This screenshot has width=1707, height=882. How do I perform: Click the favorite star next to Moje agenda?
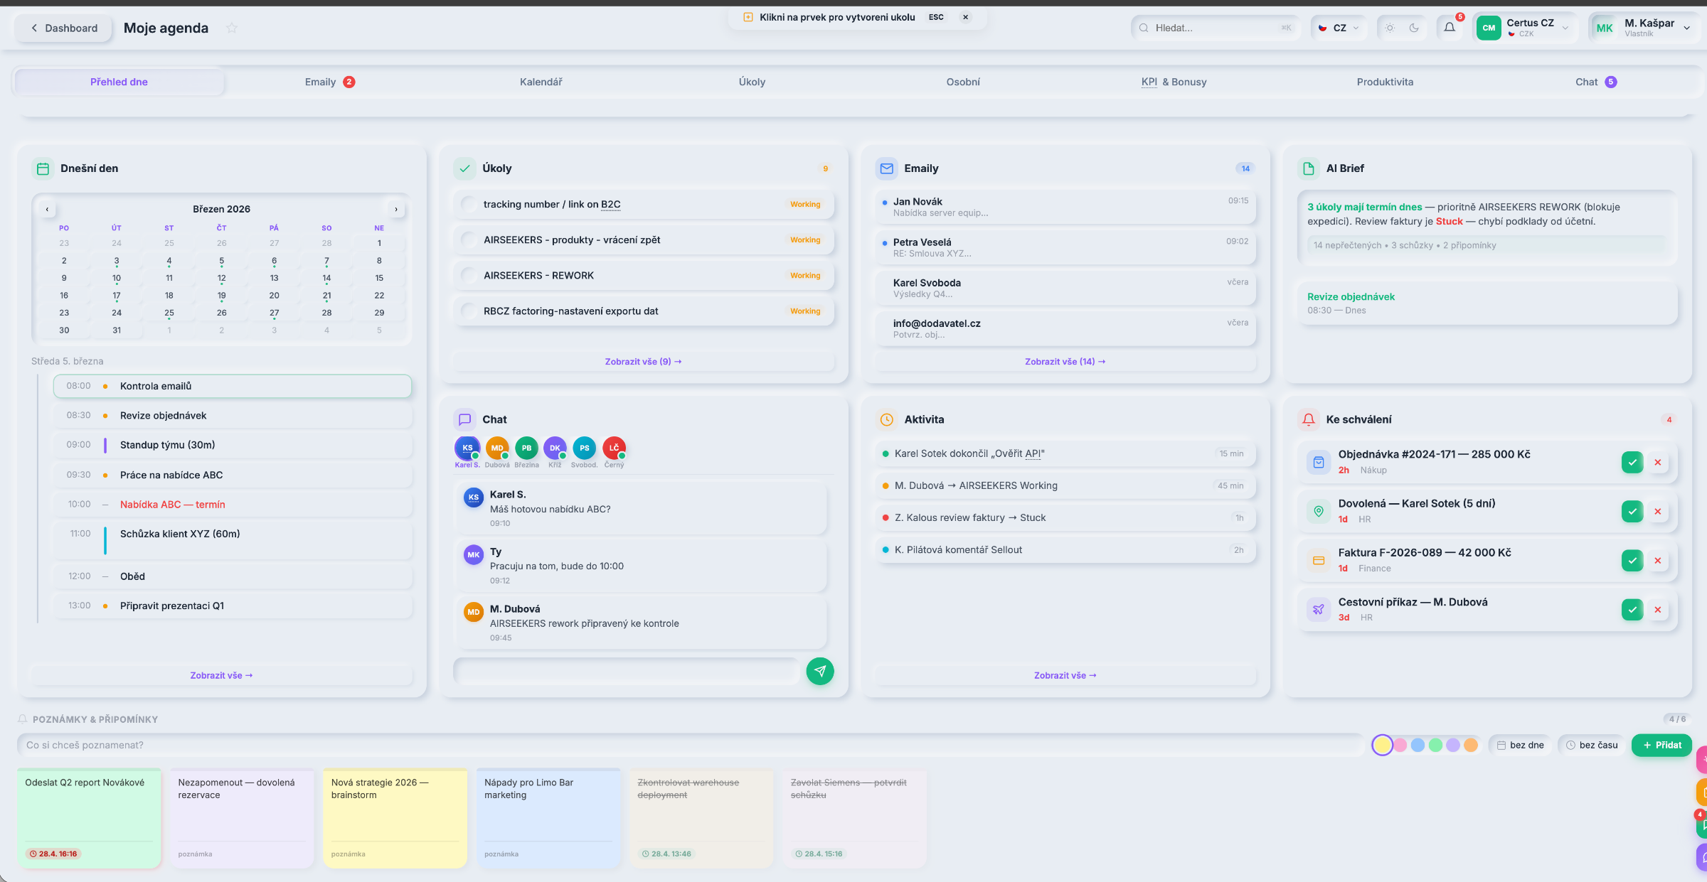click(x=232, y=28)
